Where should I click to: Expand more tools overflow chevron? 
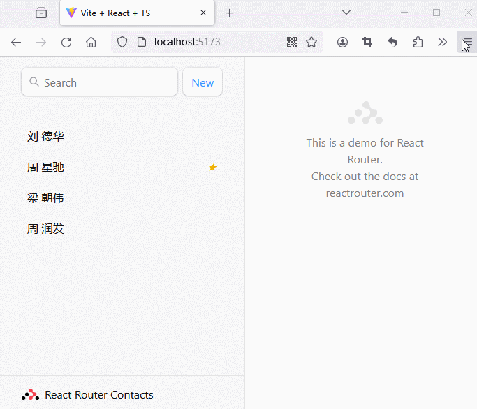click(x=442, y=42)
